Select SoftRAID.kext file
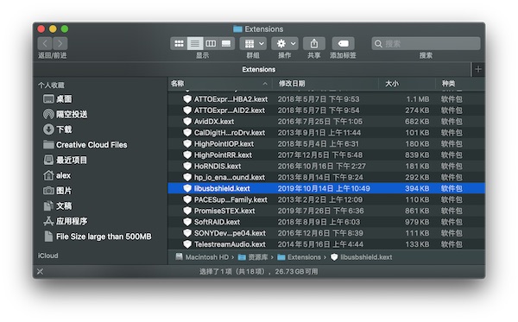Screen dimensions: 518x322 (x=326, y=222)
